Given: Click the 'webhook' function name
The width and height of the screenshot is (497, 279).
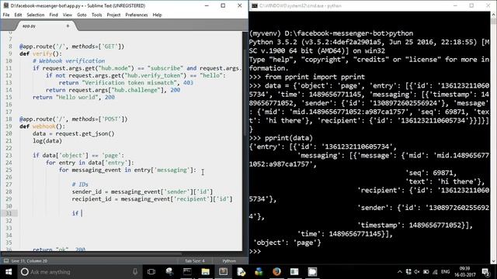Looking at the screenshot, I should point(44,126).
